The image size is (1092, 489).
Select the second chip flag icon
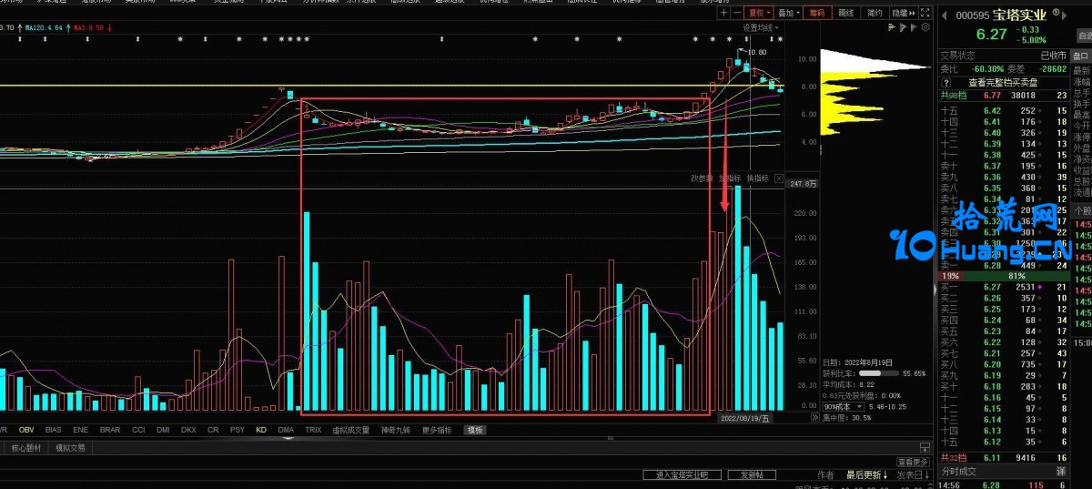coord(903,27)
